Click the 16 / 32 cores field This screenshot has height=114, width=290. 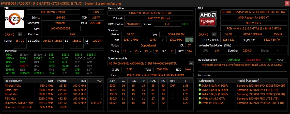20,41
